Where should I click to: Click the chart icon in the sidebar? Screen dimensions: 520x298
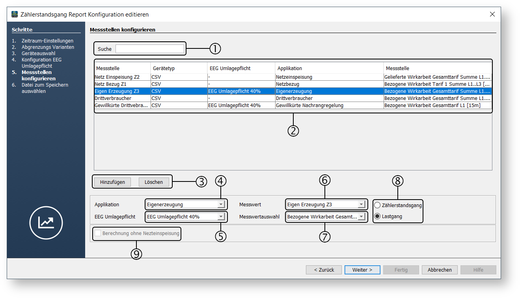click(x=46, y=222)
